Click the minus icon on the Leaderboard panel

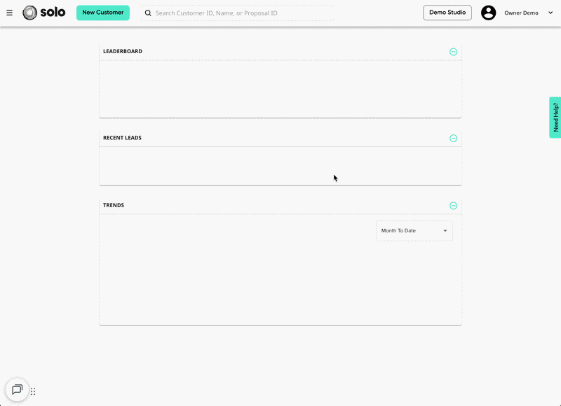coord(454,51)
